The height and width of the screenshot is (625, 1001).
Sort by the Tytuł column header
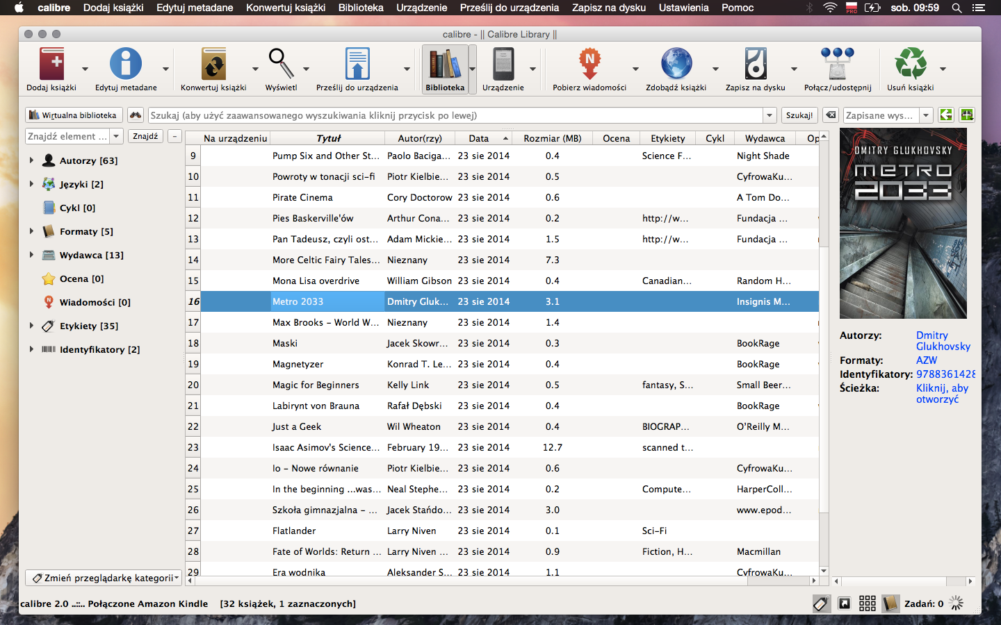click(x=328, y=138)
